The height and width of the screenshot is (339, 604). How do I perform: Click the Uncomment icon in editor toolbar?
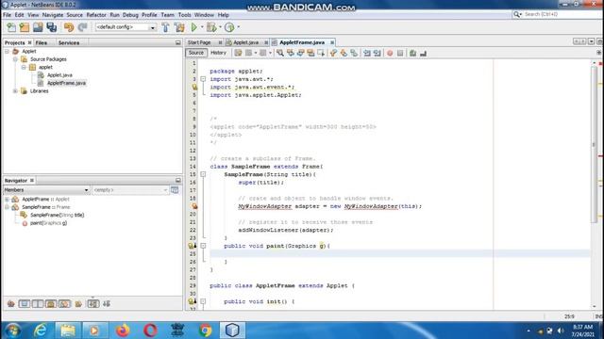click(423, 53)
